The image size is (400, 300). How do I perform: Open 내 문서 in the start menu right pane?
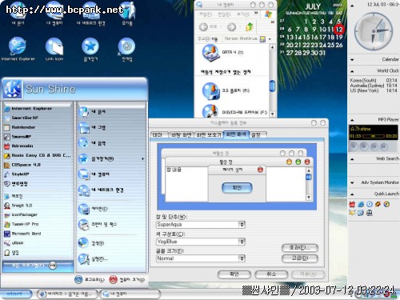[x=92, y=112]
